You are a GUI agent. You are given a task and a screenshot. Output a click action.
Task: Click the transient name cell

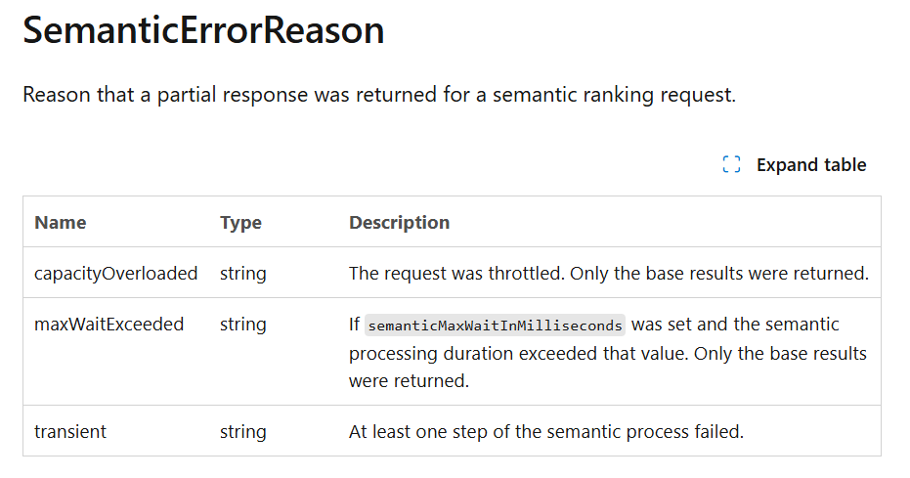pos(70,432)
